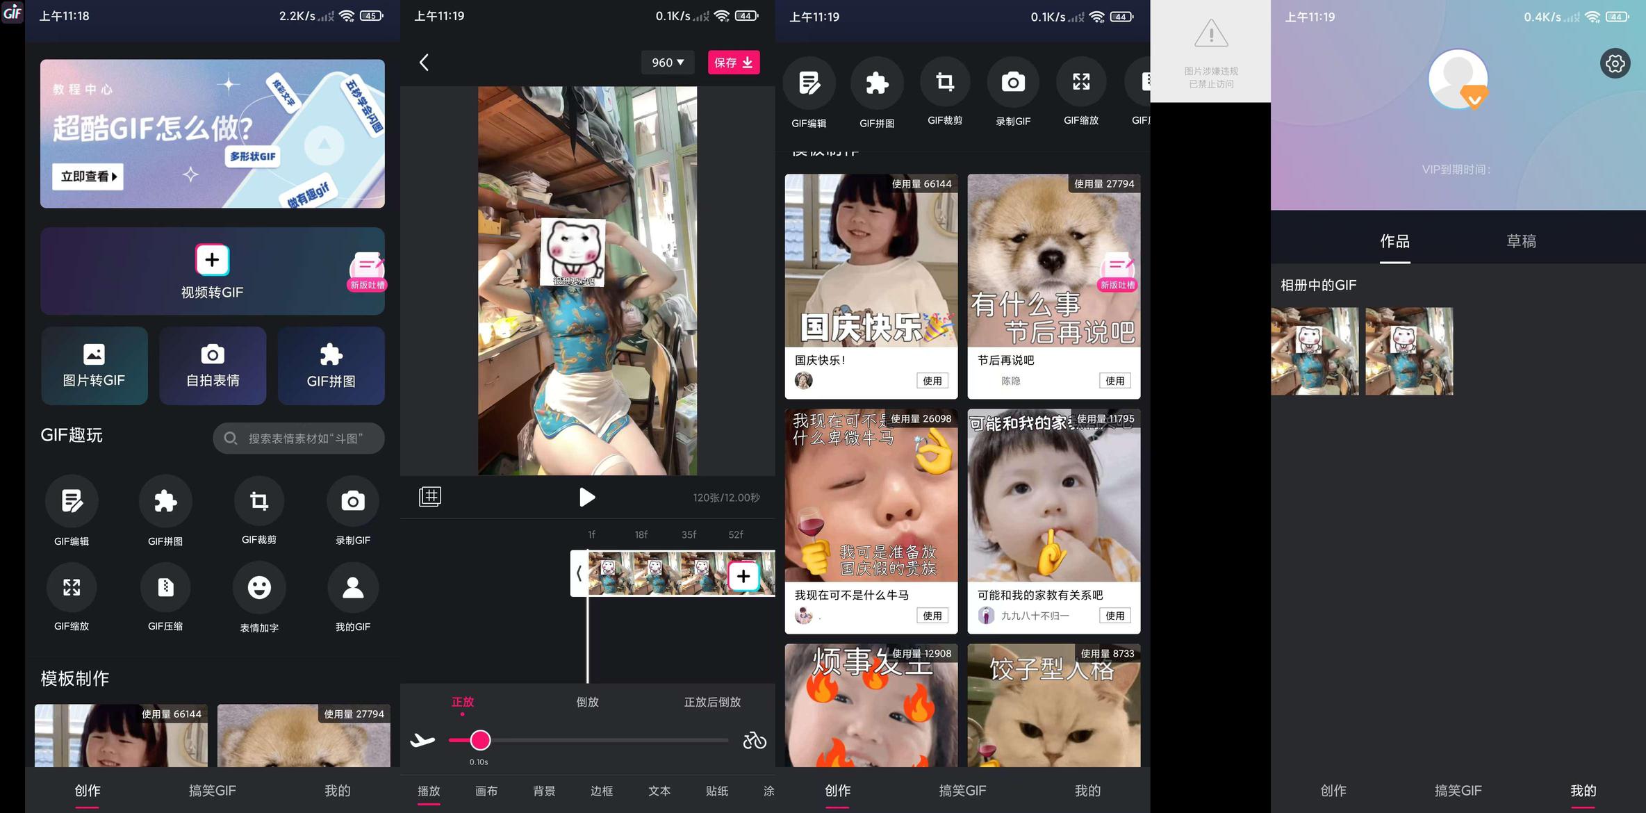The width and height of the screenshot is (1646, 813).
Task: Open 自拍表情 camera tool
Action: point(213,366)
